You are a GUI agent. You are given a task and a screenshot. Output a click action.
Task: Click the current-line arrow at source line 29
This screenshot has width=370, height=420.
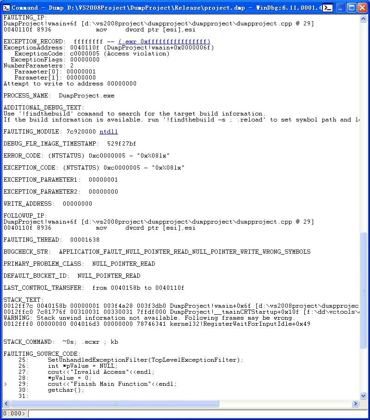(6, 384)
